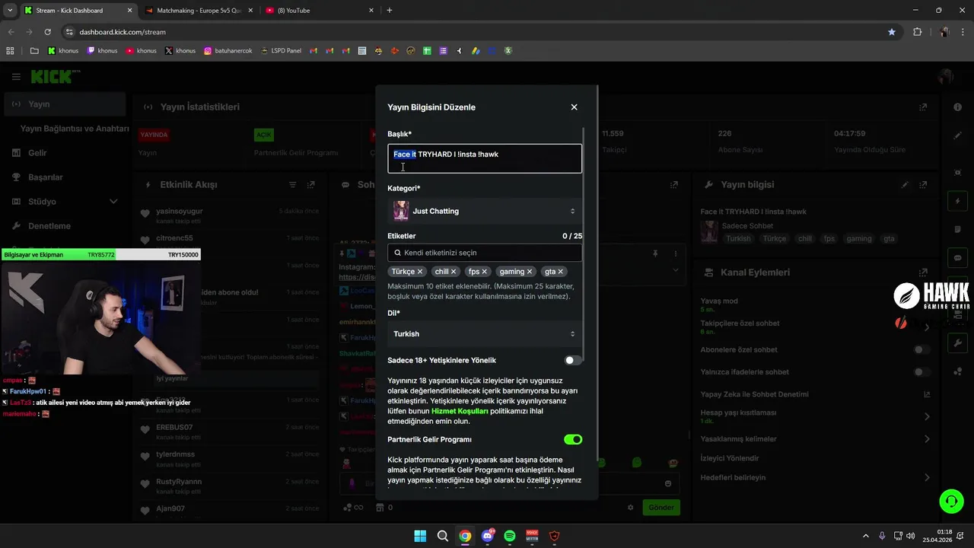Open Yayın Bağlantısı ve Anahtarı sidebar item

[x=75, y=129]
